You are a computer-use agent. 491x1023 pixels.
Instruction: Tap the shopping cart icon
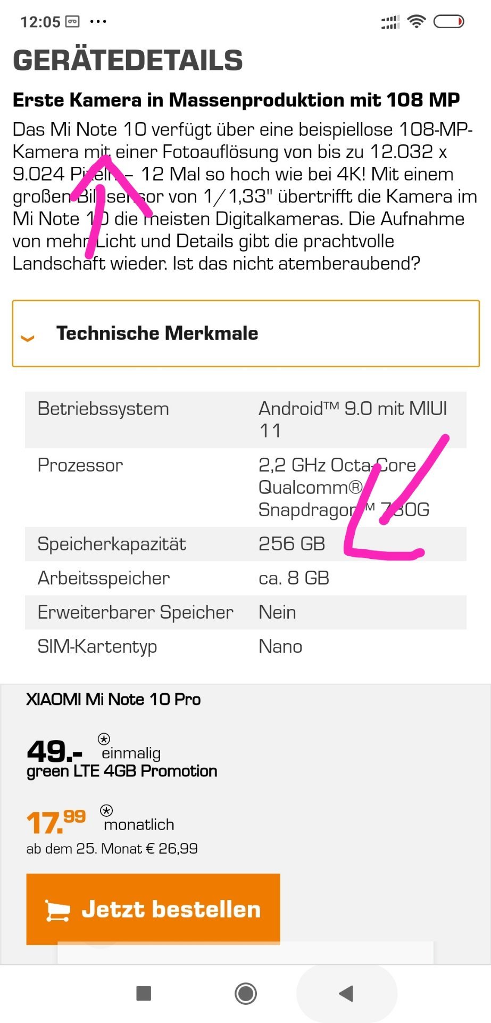point(57,910)
